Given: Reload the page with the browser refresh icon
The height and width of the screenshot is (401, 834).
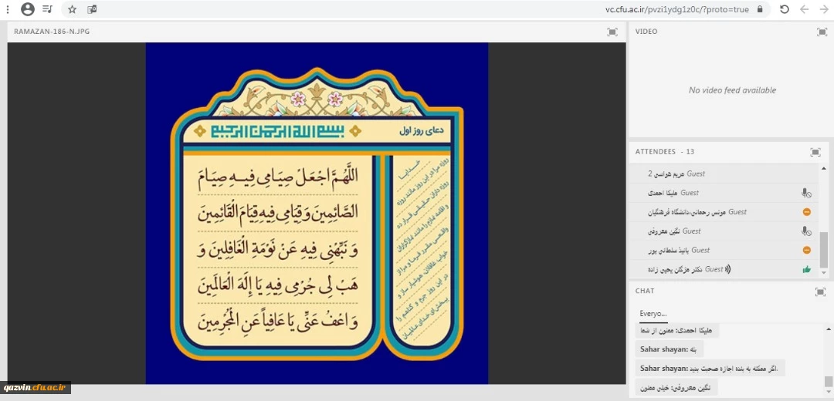Looking at the screenshot, I should [x=784, y=9].
